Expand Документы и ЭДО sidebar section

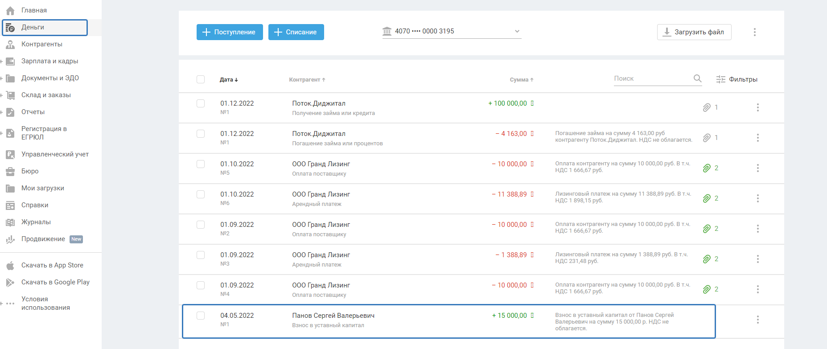(2, 78)
